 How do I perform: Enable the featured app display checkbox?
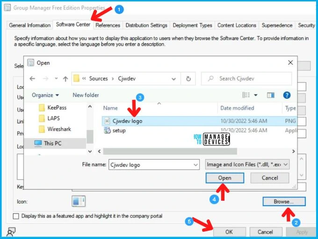16,216
